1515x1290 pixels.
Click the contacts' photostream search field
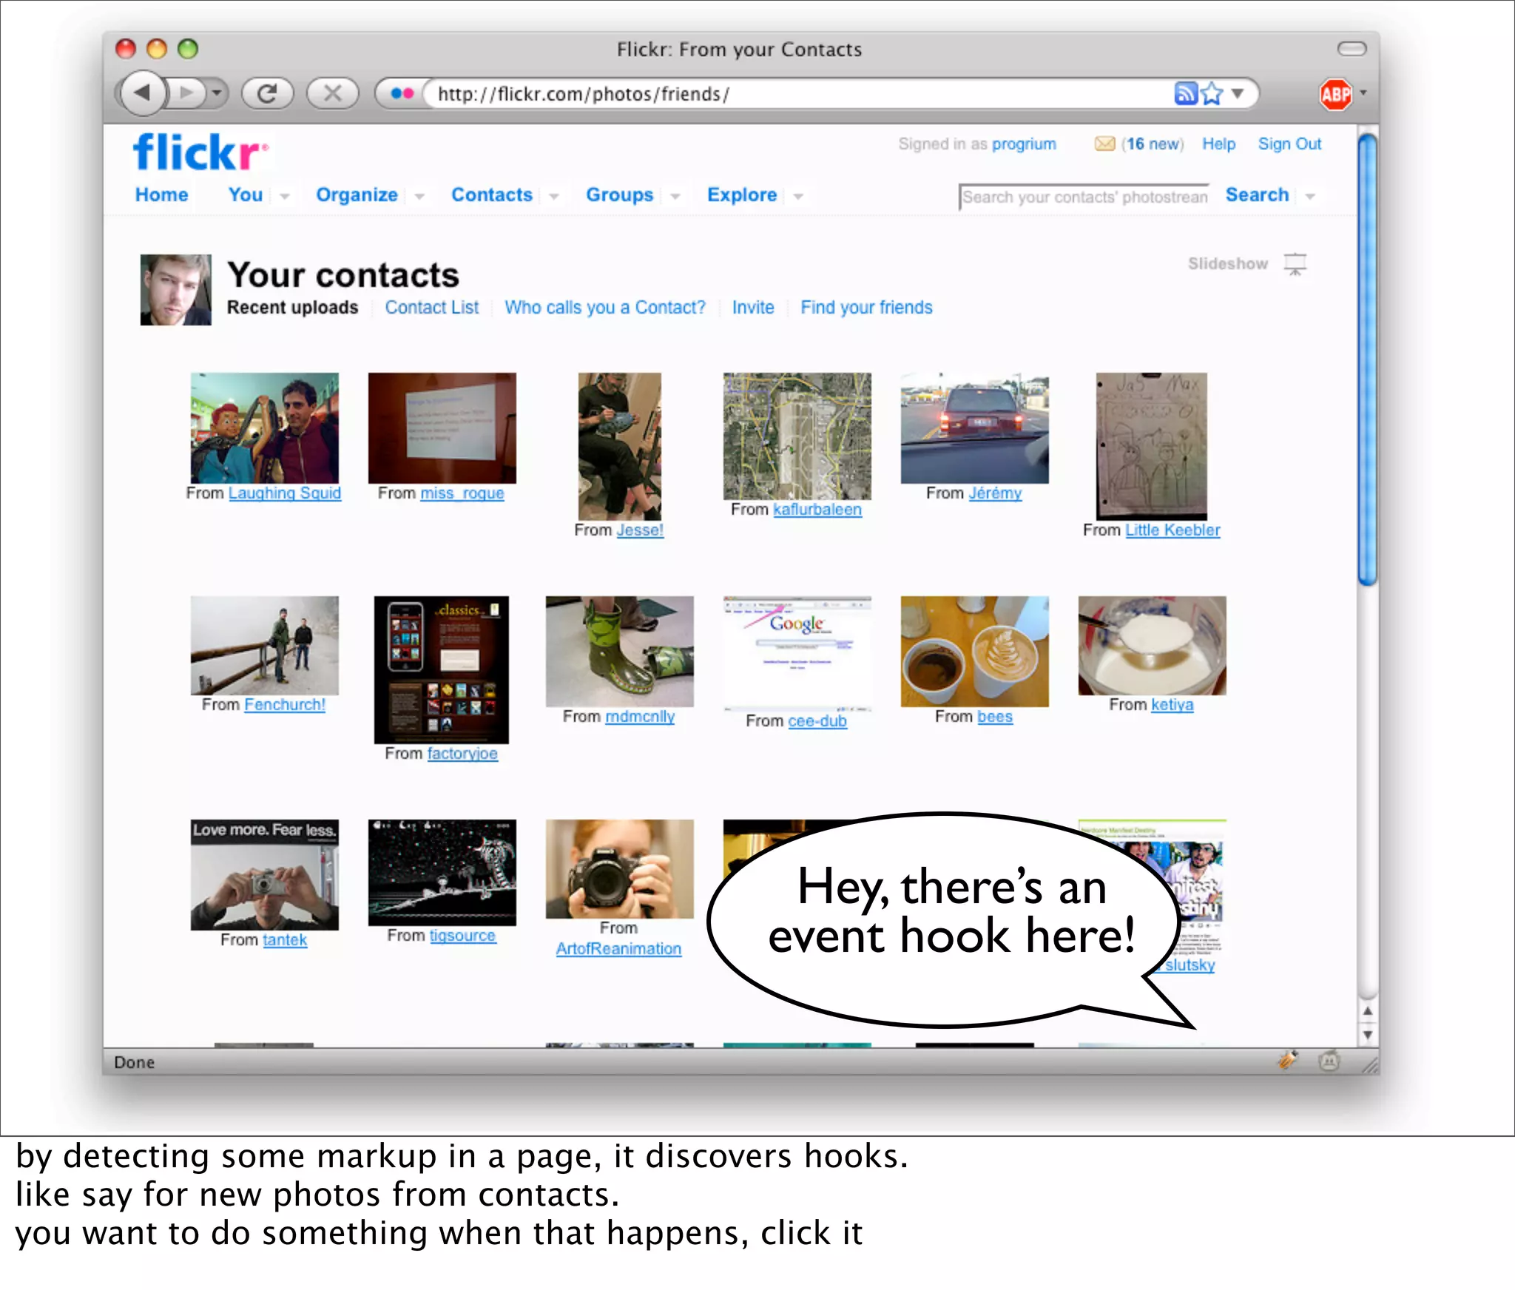point(1084,197)
